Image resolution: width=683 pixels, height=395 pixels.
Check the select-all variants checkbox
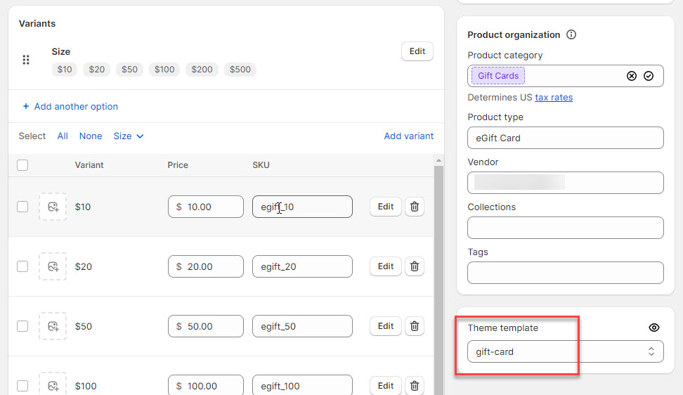[22, 165]
